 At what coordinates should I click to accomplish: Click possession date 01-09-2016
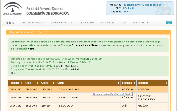[x=15, y=89]
